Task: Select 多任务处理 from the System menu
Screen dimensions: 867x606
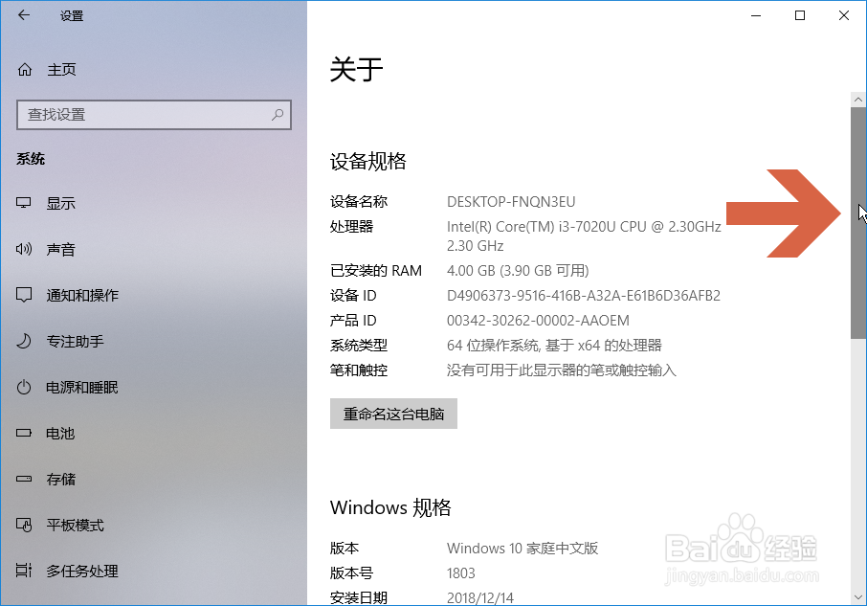Action: click(84, 571)
